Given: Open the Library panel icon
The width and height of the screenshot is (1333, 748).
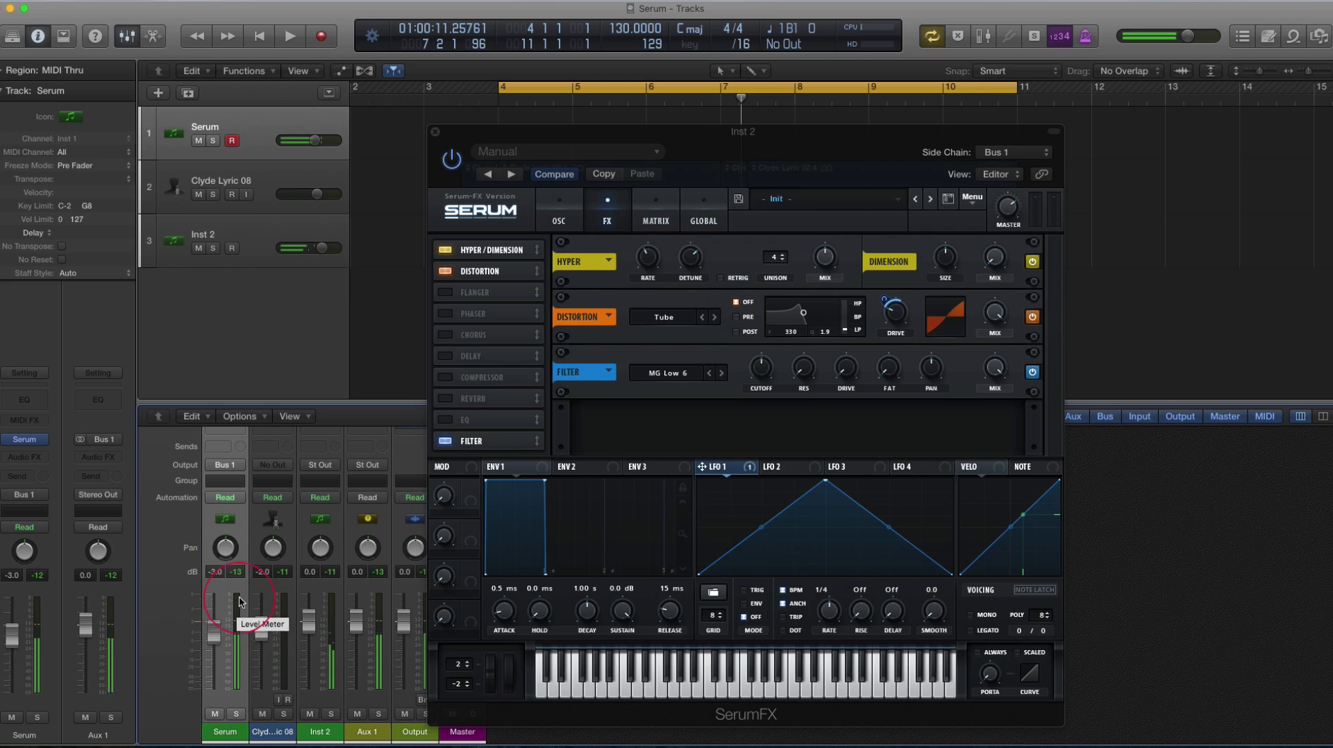Looking at the screenshot, I should pyautogui.click(x=12, y=36).
